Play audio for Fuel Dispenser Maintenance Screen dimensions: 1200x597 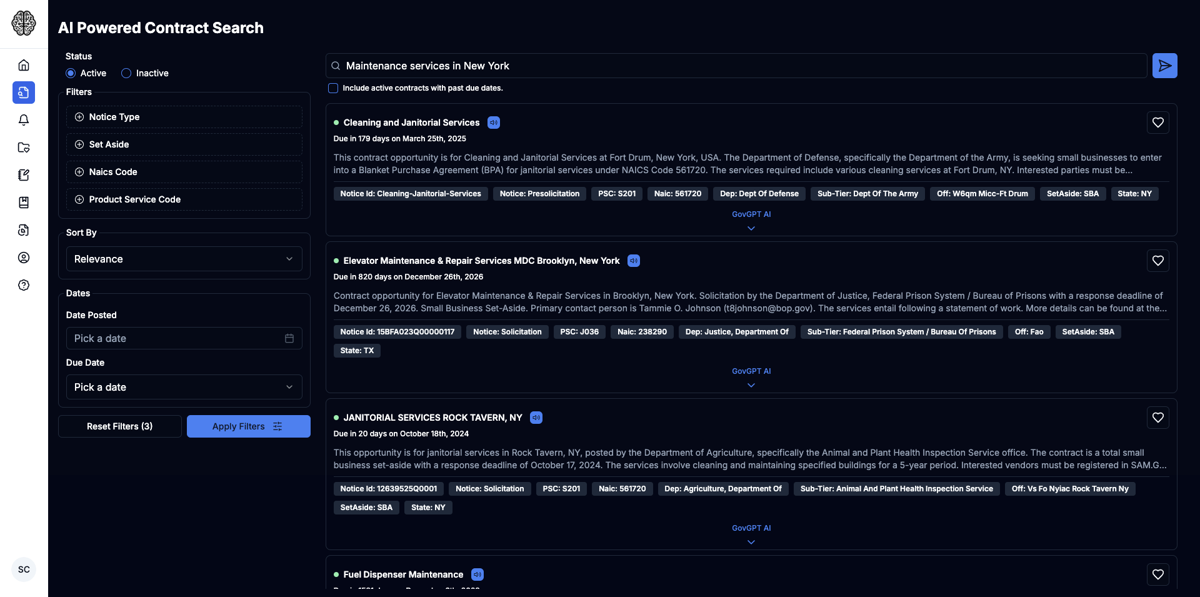coord(477,574)
